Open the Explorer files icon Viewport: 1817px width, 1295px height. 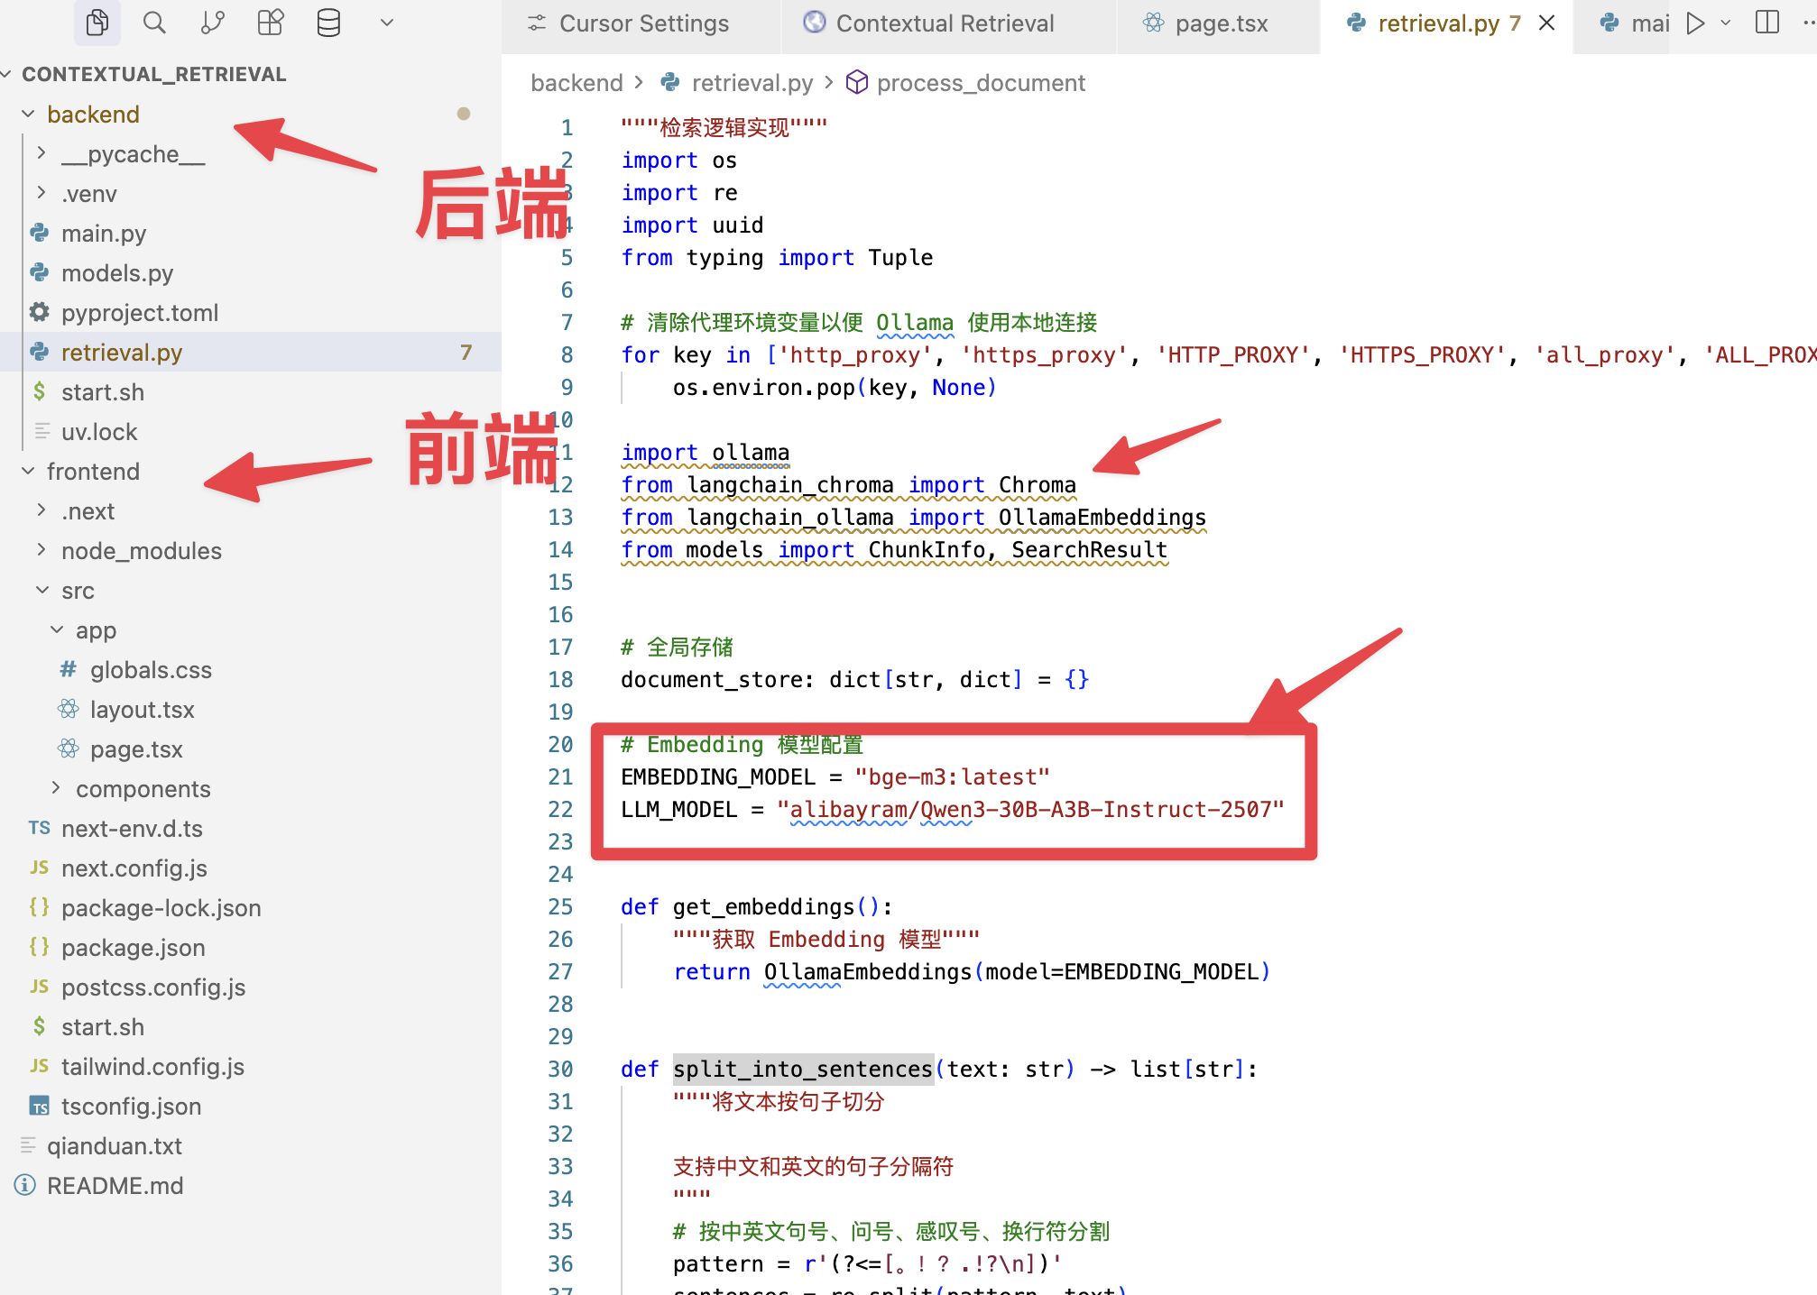point(97,23)
